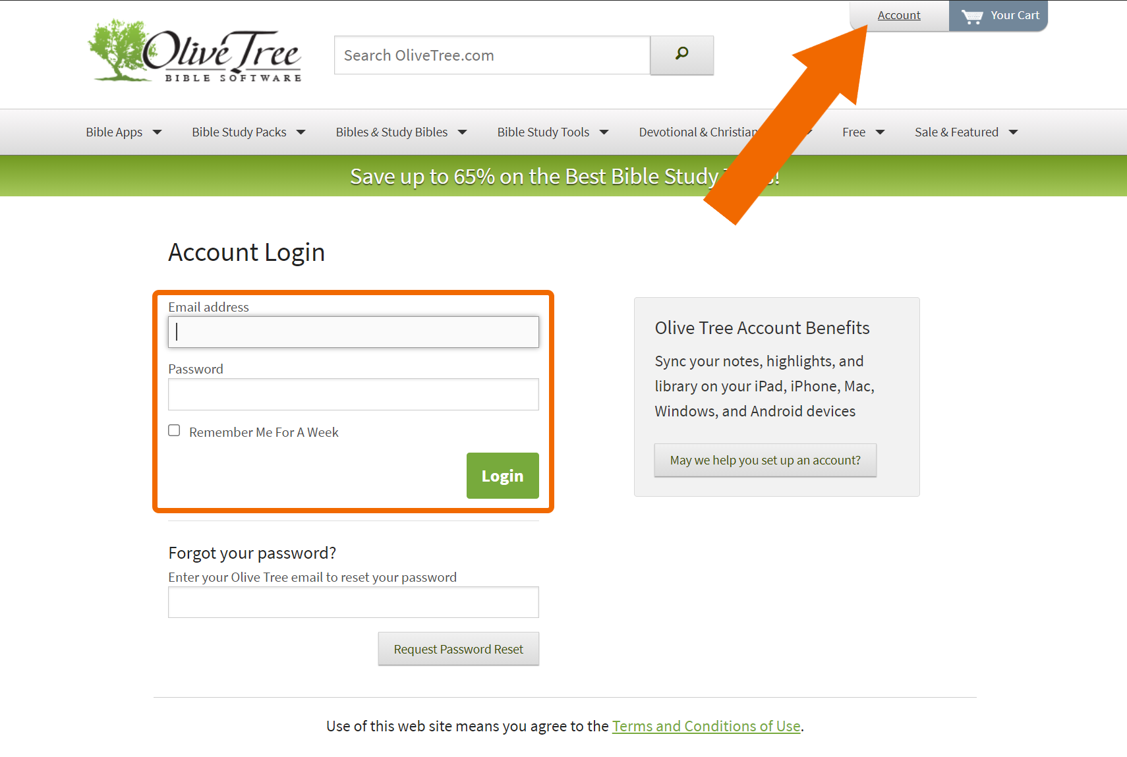Open the Devotional & Christian menu
This screenshot has height=757, width=1127.
699,132
